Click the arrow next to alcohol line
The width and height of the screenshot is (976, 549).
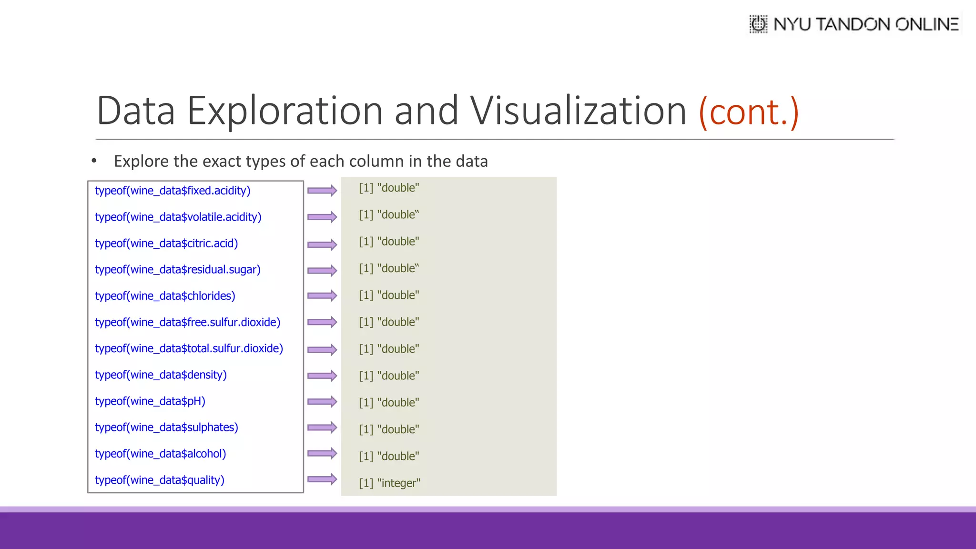tap(322, 453)
